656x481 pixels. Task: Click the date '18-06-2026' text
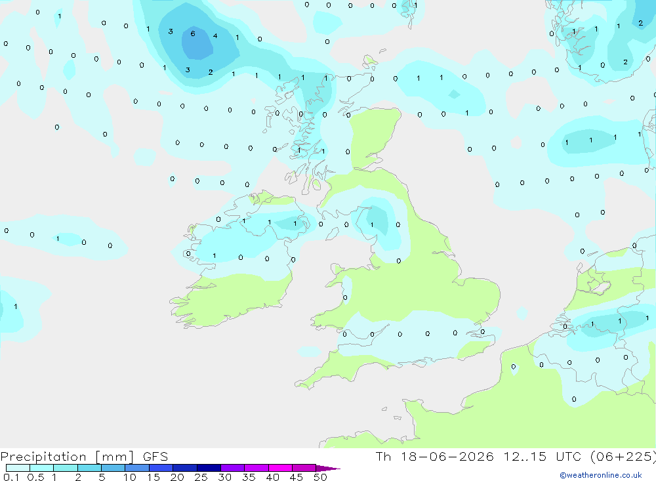(447, 456)
